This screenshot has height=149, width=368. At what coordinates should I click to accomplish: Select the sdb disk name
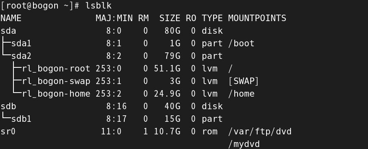point(9,106)
